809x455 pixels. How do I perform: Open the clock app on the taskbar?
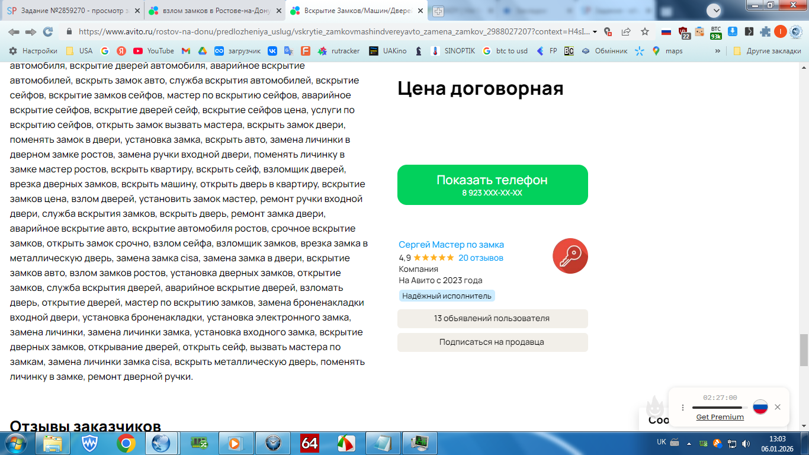click(x=273, y=443)
